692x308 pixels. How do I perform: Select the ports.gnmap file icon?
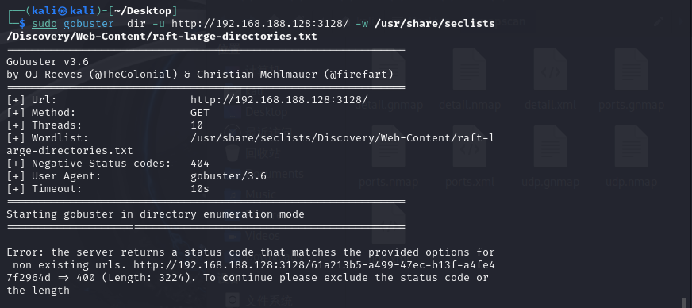tap(632, 70)
